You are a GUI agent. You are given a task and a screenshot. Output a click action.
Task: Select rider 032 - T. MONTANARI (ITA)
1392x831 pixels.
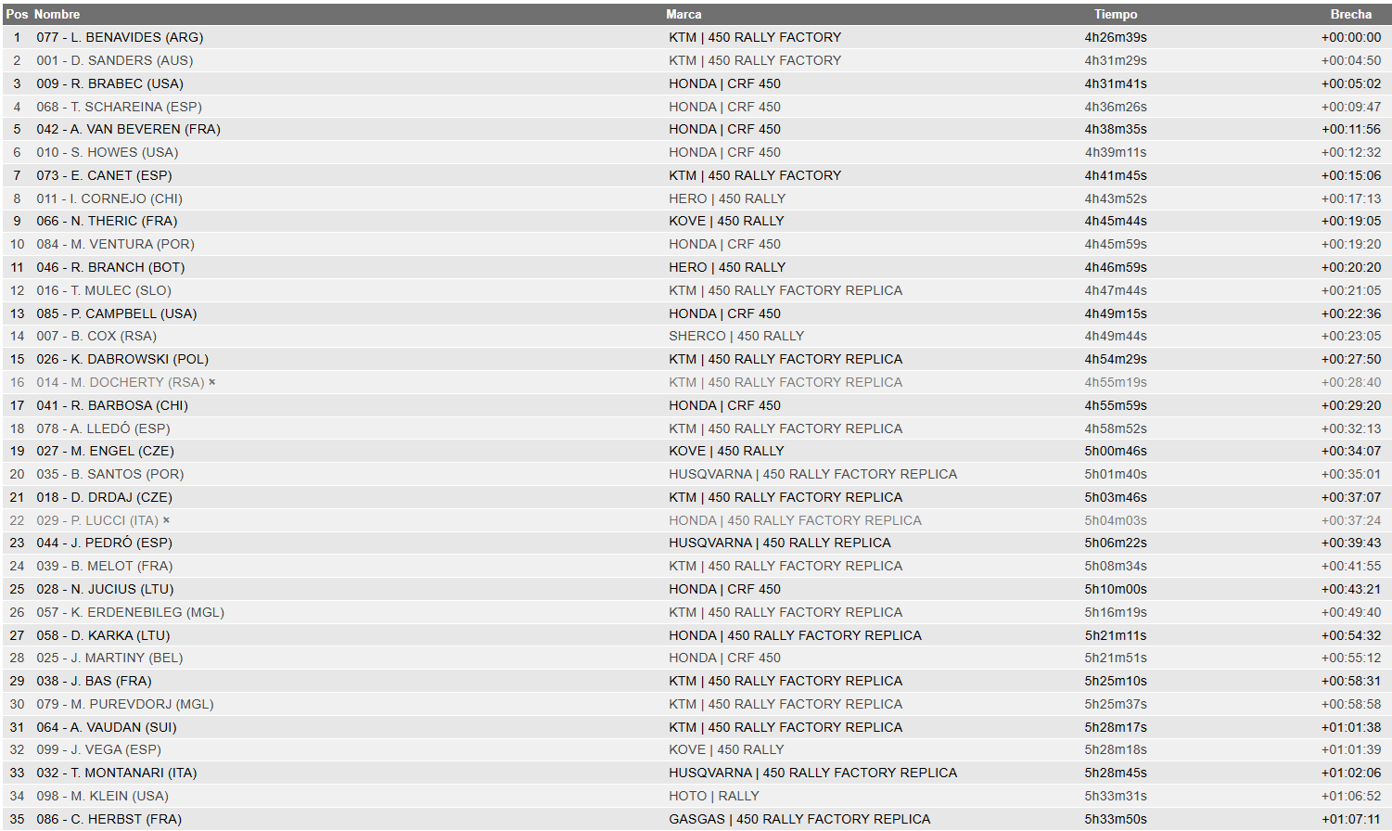[117, 773]
